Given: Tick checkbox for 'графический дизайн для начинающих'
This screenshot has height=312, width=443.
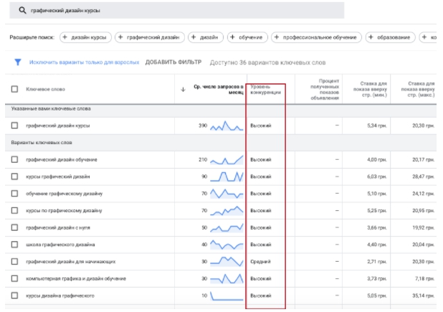Looking at the screenshot, I should pyautogui.click(x=14, y=262).
